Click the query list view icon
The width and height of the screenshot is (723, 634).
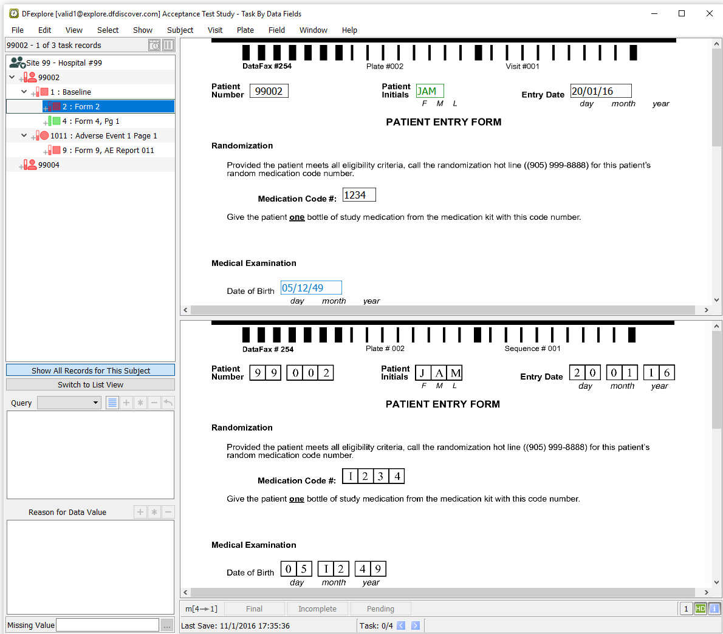click(112, 403)
